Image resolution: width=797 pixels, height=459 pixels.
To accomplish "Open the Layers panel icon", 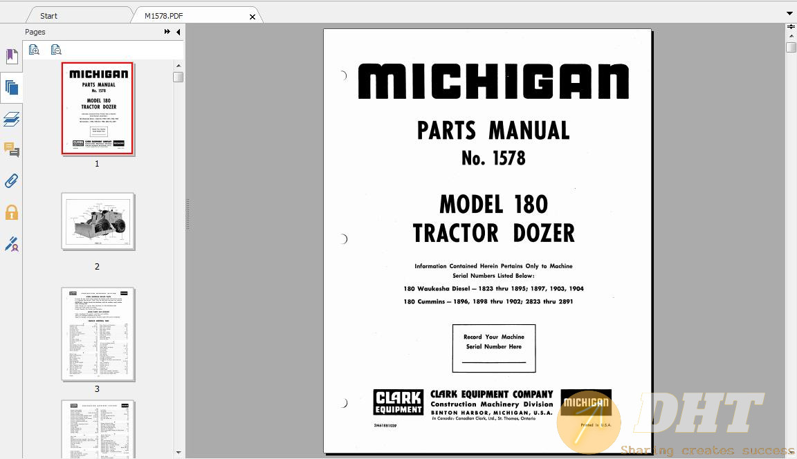I will tap(12, 120).
